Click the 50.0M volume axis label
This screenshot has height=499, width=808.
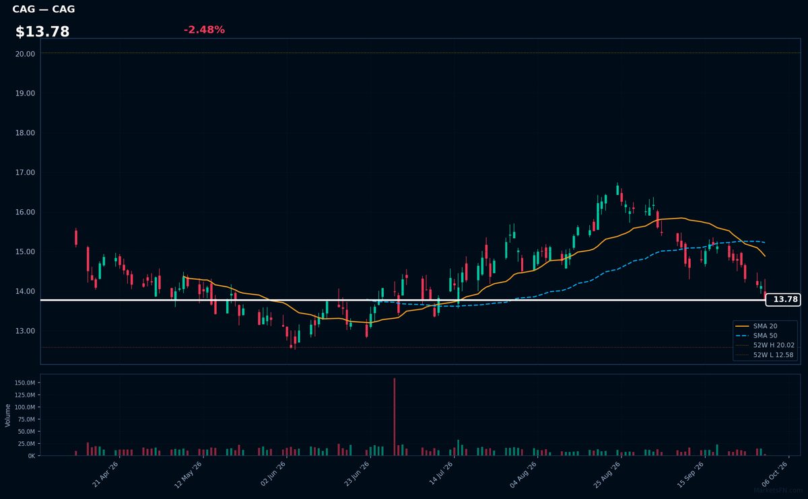click(26, 431)
